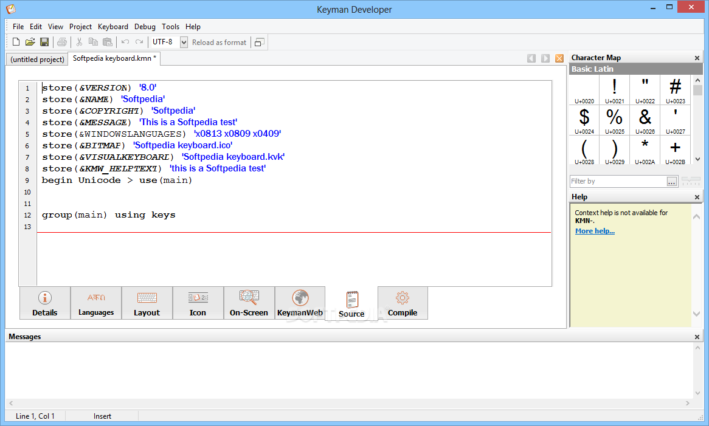
Task: Cut selection with scissors icon
Action: pos(79,42)
